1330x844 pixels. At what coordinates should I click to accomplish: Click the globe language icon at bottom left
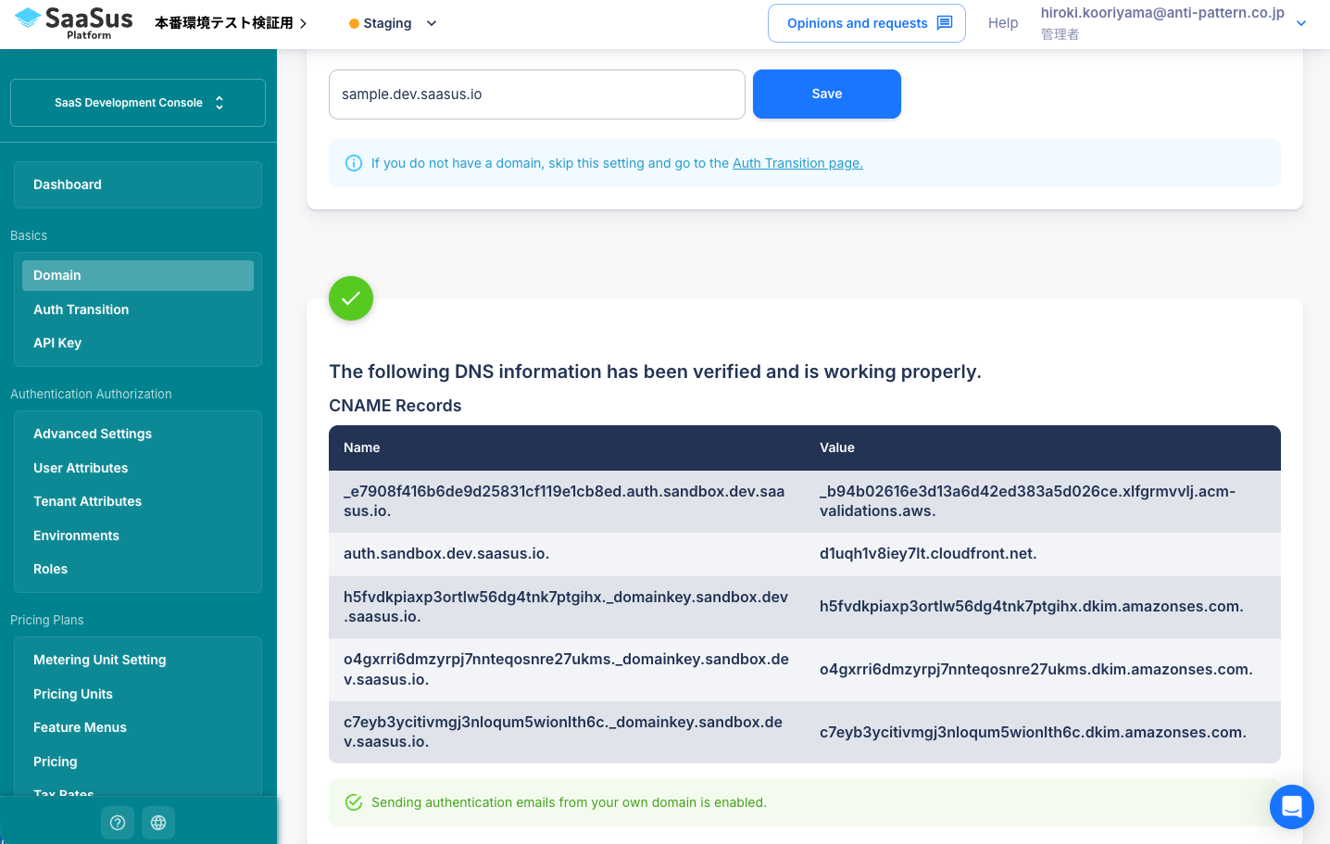(157, 823)
